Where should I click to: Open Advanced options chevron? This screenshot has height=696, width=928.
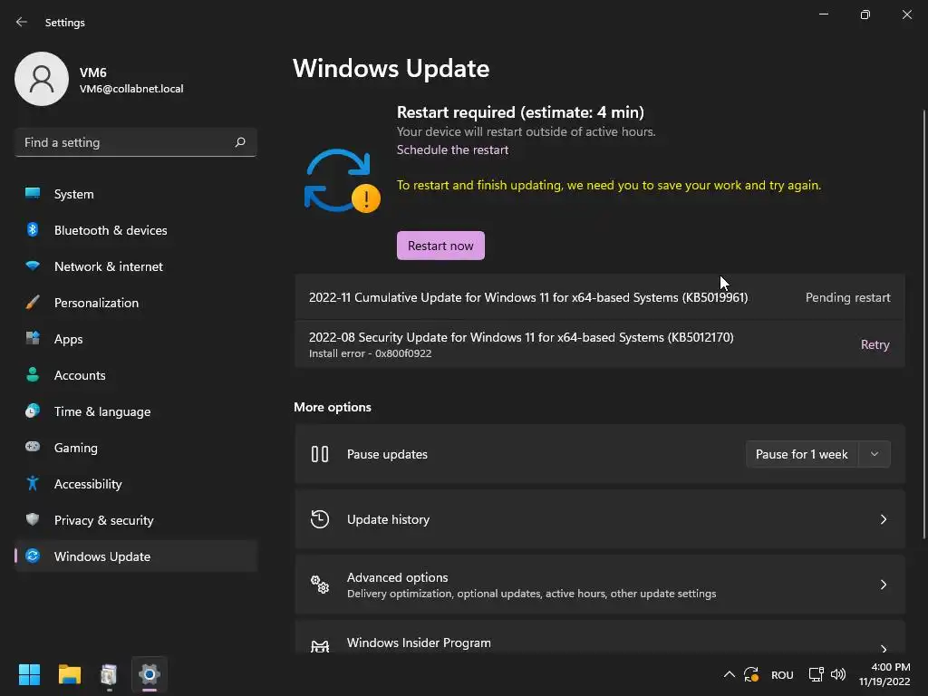pos(883,585)
